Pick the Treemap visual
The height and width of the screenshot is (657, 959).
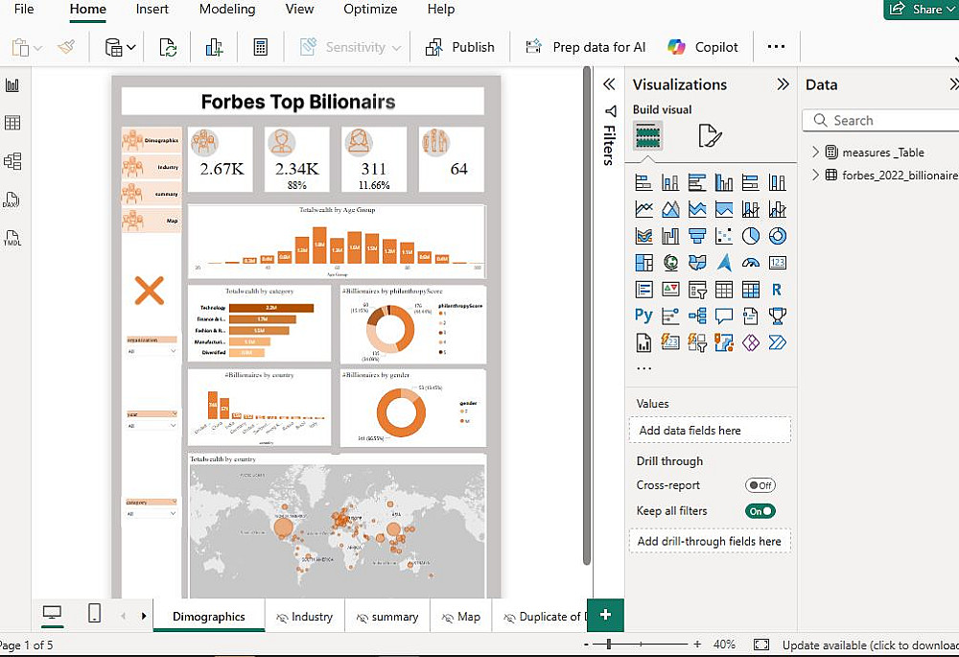point(643,263)
